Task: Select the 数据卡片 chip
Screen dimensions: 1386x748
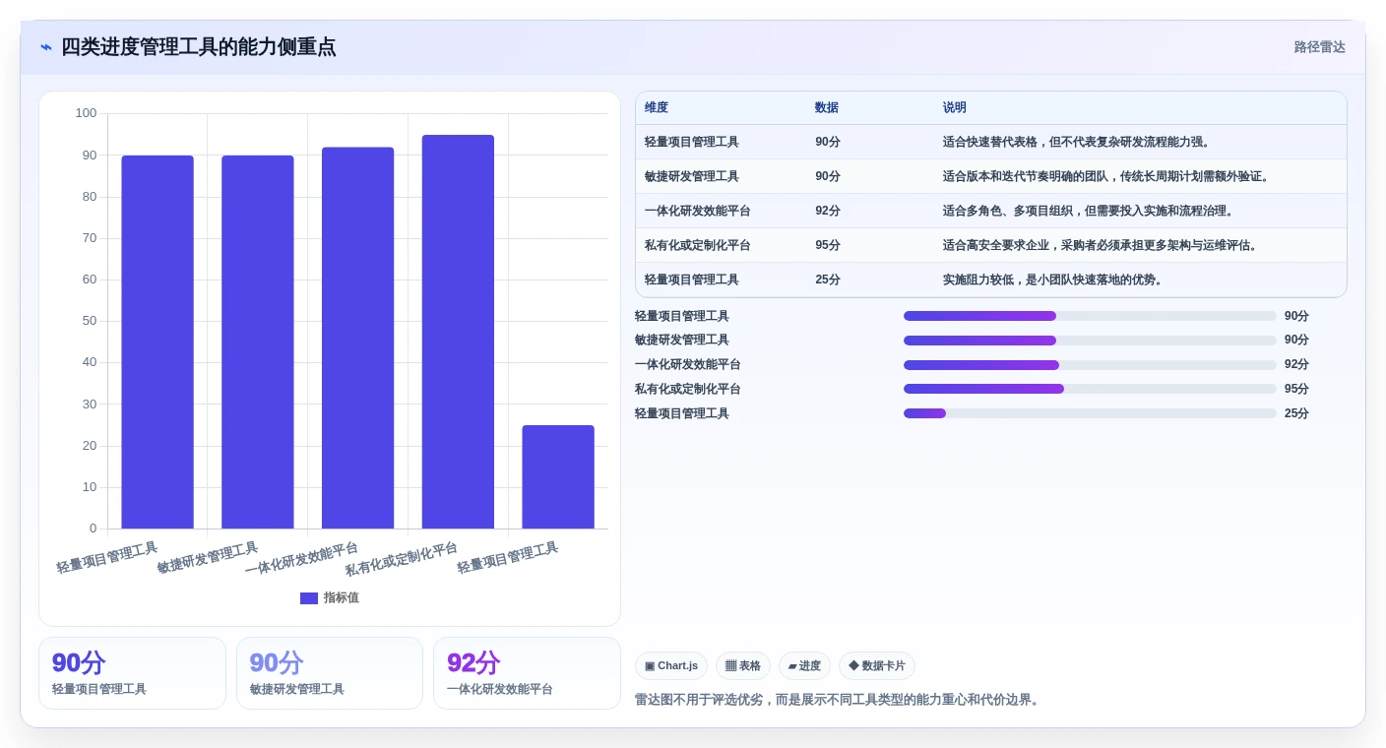Action: click(x=877, y=666)
